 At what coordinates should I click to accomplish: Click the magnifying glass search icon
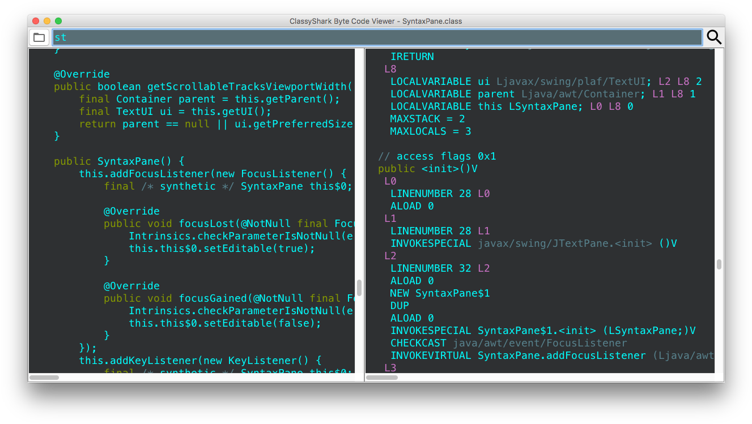click(714, 37)
